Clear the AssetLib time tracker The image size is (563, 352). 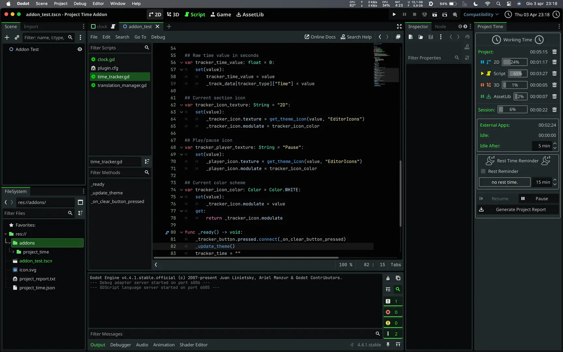555,96
